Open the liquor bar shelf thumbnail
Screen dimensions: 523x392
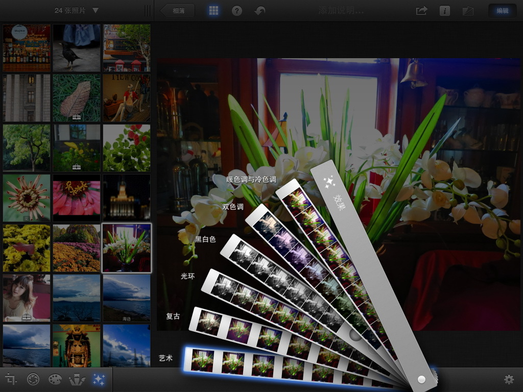point(27,47)
